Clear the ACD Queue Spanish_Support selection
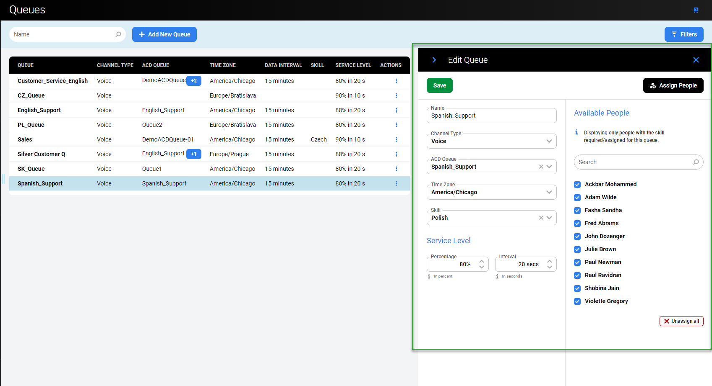The width and height of the screenshot is (712, 386). [541, 167]
